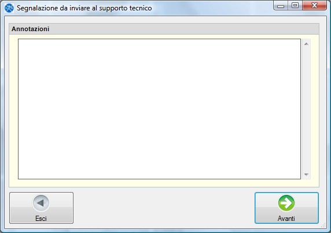Click the pale yellow margin left of the text box
The image size is (331, 233).
point(13,109)
